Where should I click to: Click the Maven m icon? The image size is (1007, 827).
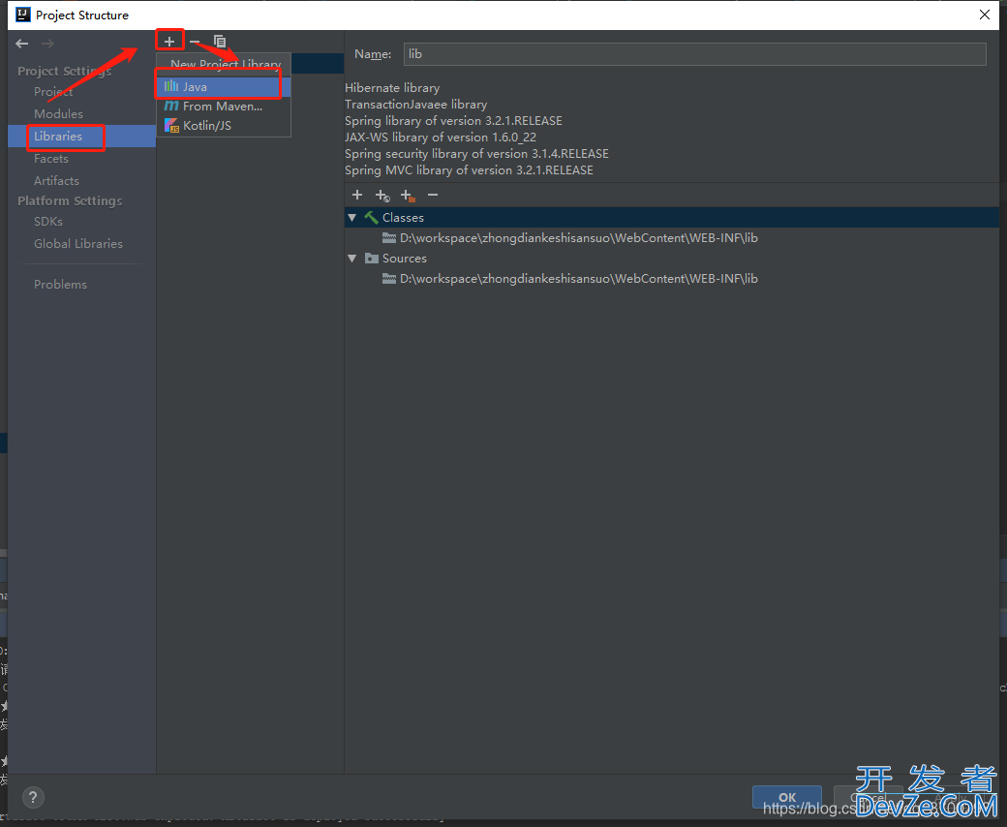[x=170, y=106]
